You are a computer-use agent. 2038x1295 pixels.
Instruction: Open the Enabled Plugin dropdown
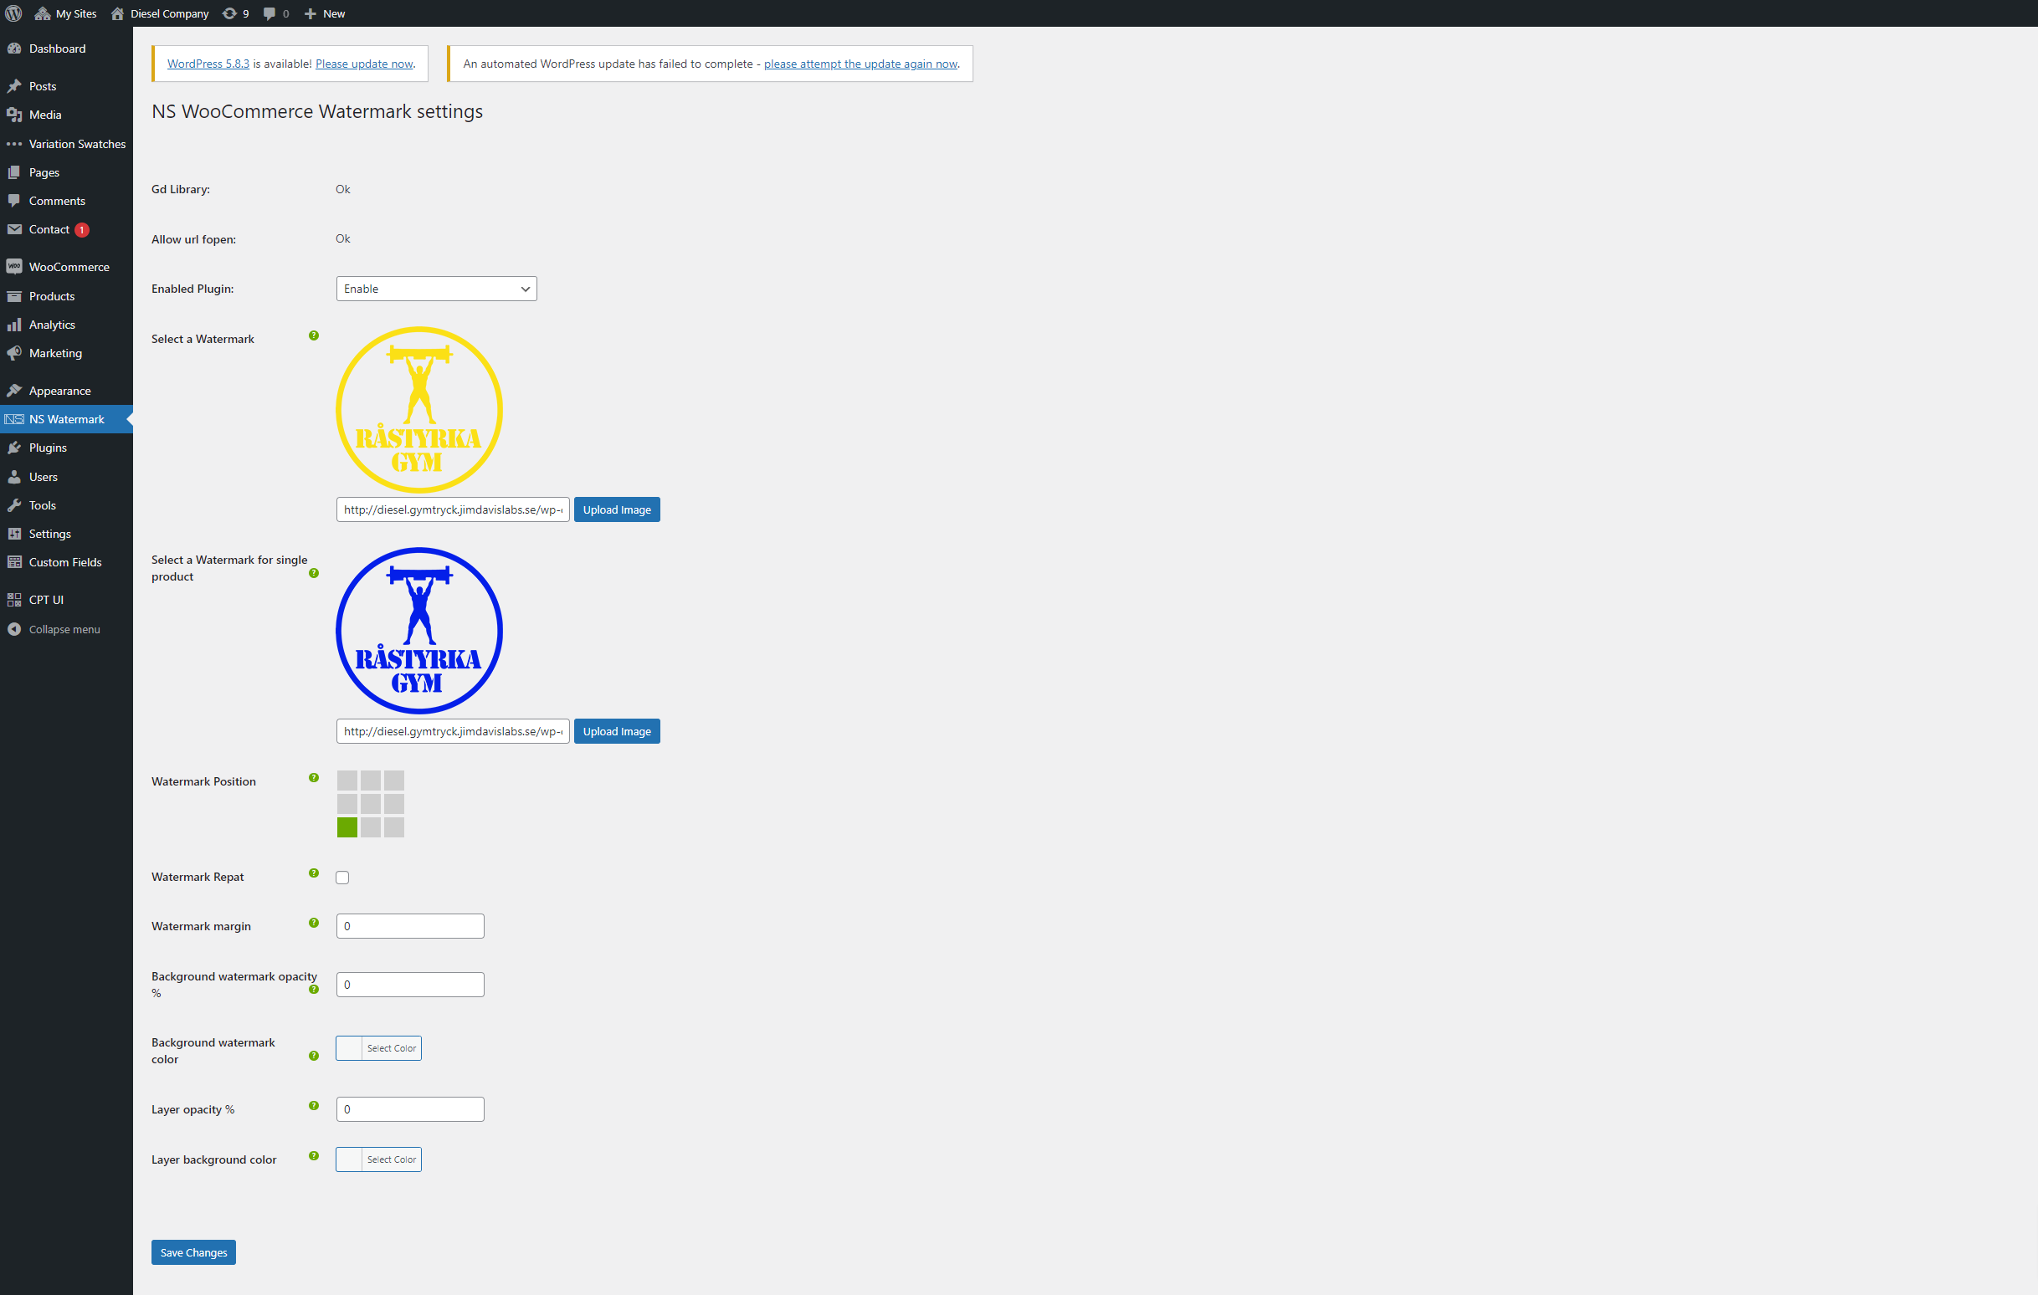[437, 289]
